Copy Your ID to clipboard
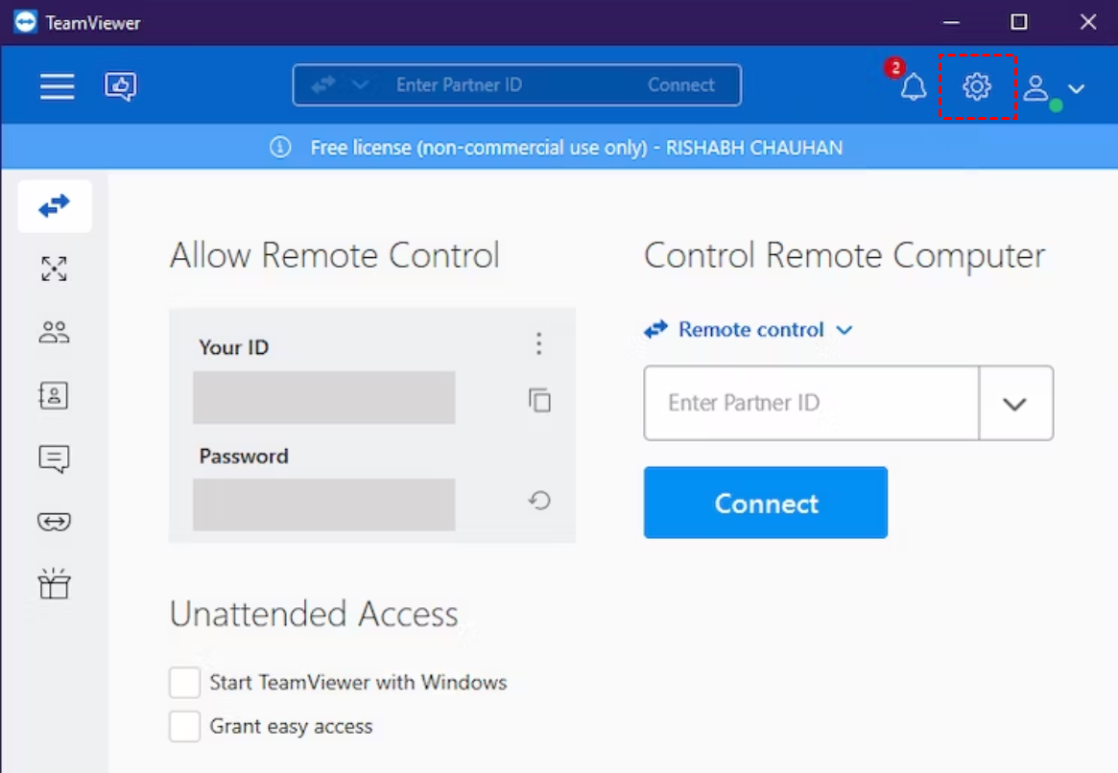The height and width of the screenshot is (773, 1118). click(540, 400)
